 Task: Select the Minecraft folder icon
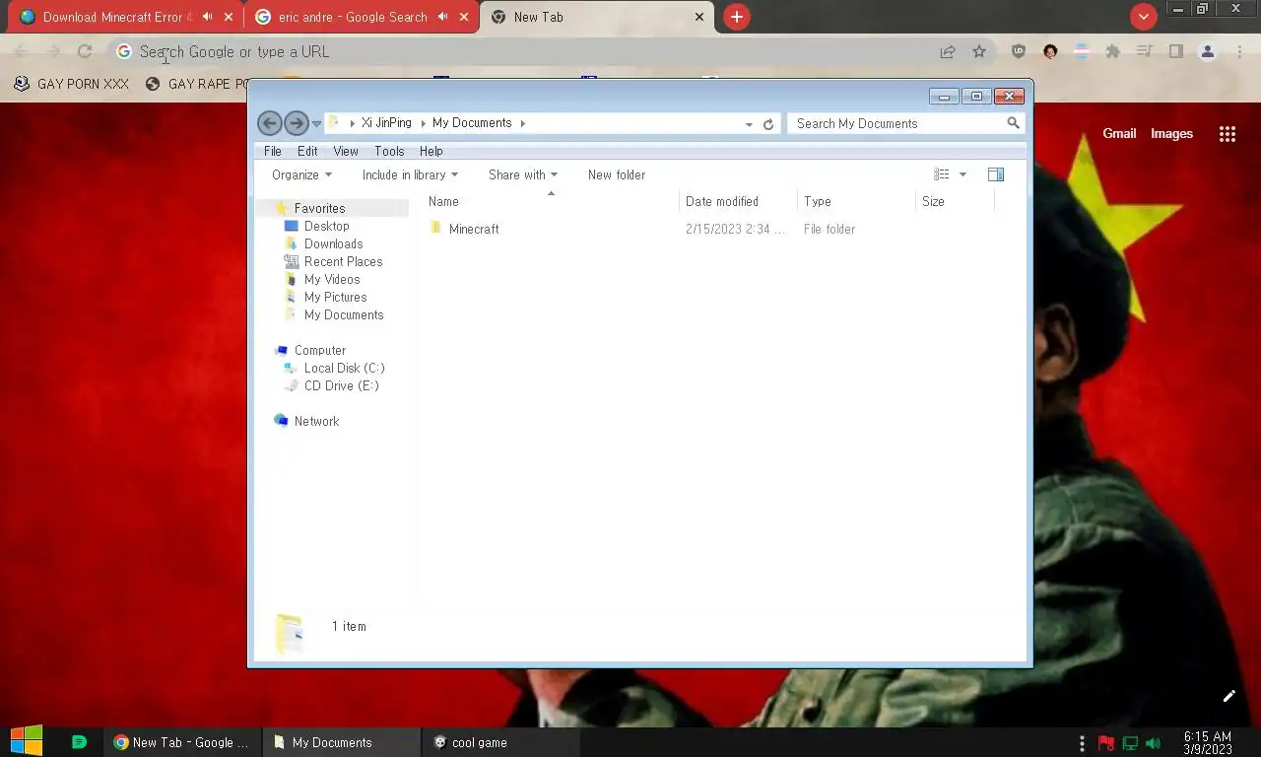pyautogui.click(x=435, y=229)
